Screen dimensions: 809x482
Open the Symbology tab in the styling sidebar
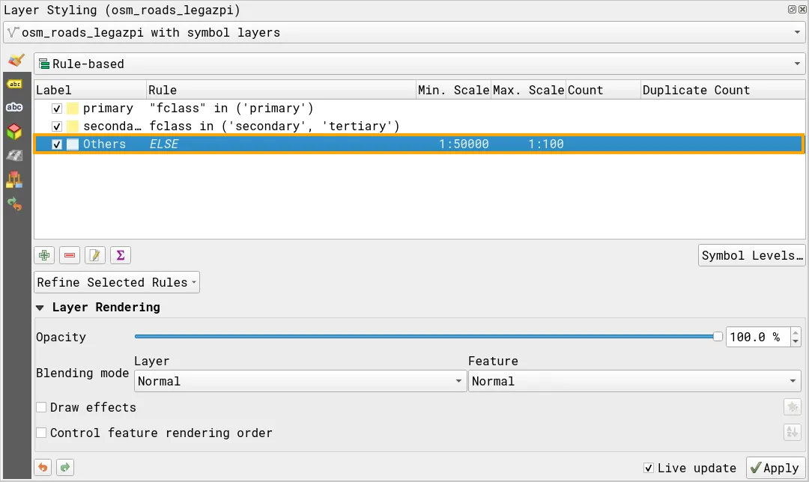(14, 61)
